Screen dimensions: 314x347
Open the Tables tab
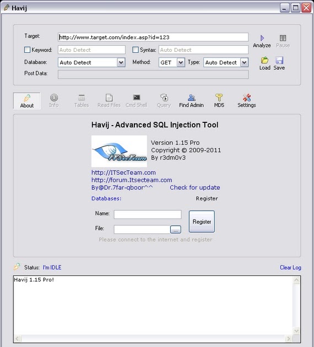[82, 101]
